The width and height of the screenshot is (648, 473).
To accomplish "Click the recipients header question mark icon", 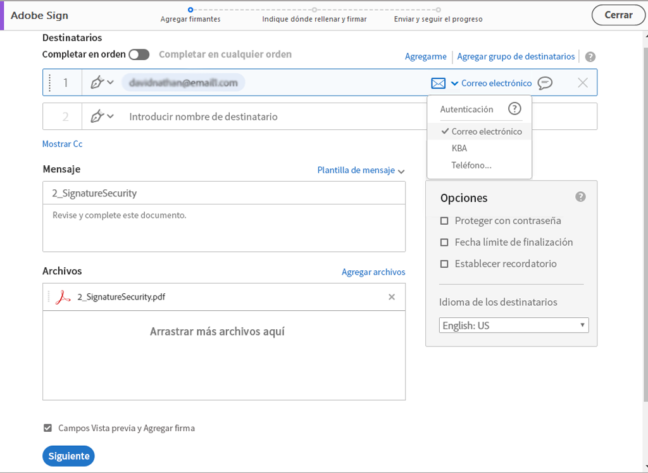I will (590, 56).
